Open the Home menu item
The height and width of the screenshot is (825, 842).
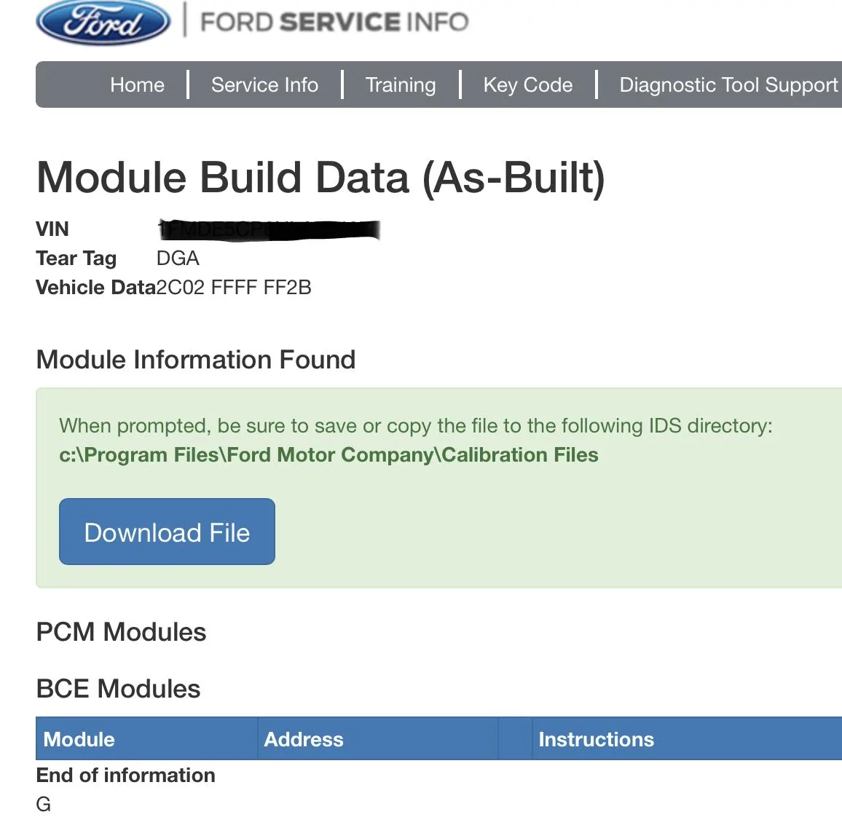tap(137, 84)
